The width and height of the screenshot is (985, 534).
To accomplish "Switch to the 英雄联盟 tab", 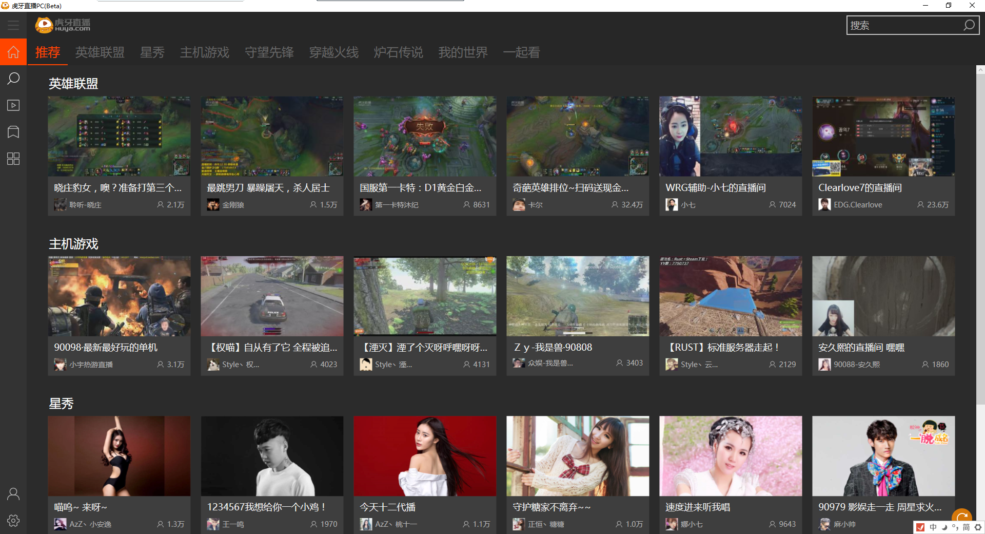I will pos(100,52).
